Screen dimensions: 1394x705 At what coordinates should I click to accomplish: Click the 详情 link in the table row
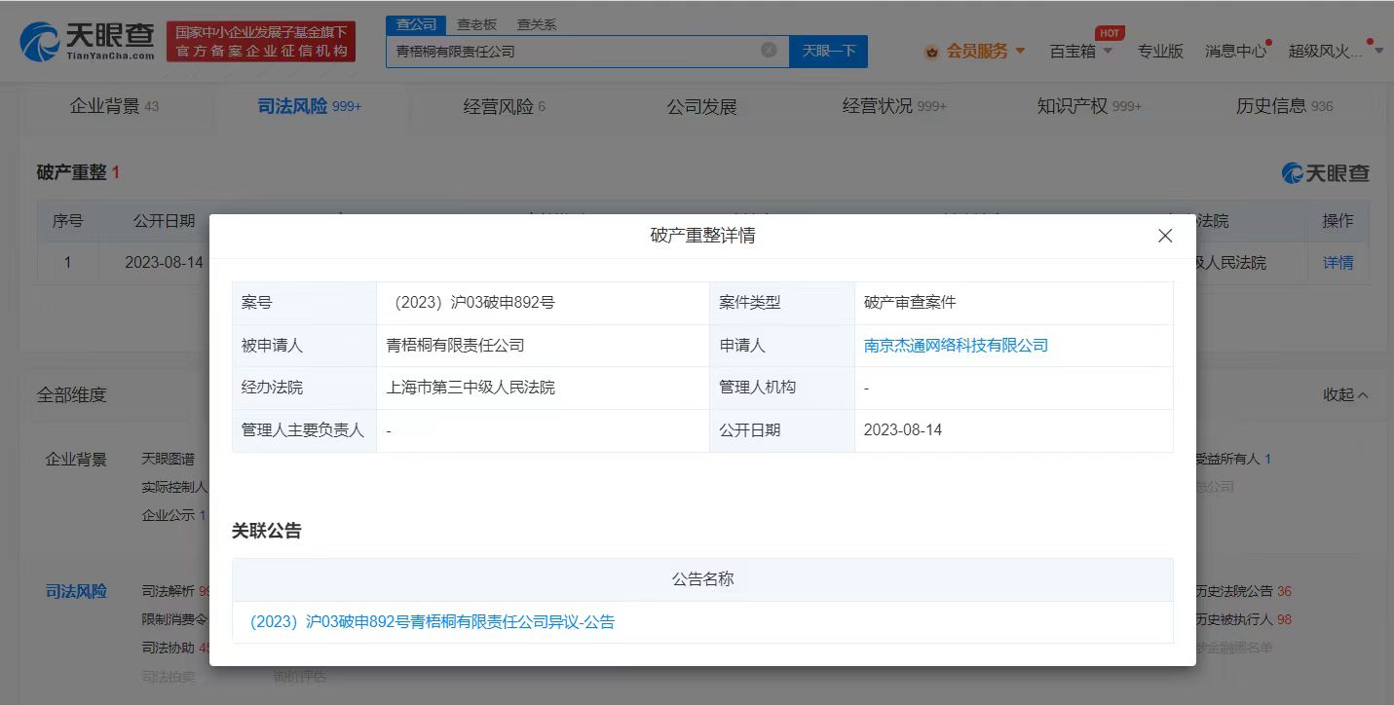(x=1337, y=262)
